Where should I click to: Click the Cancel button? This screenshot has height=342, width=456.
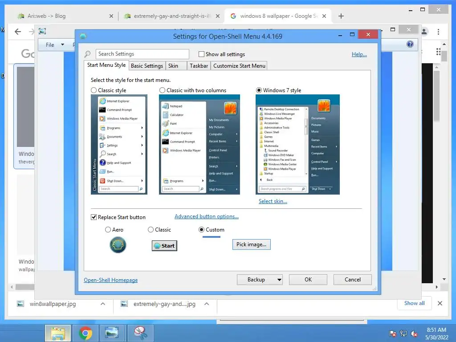(353, 280)
